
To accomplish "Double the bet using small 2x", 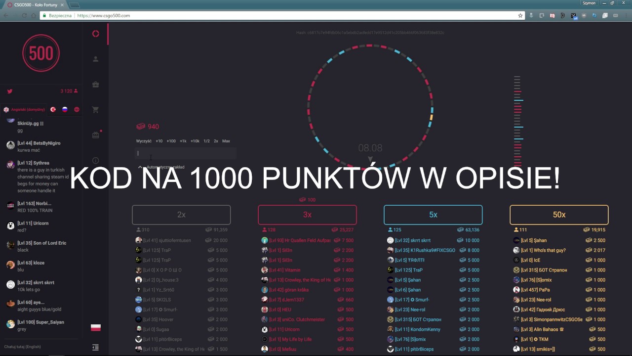I will 216,141.
